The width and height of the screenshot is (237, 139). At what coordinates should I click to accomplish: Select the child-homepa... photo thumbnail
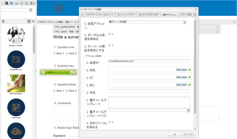pos(16,83)
